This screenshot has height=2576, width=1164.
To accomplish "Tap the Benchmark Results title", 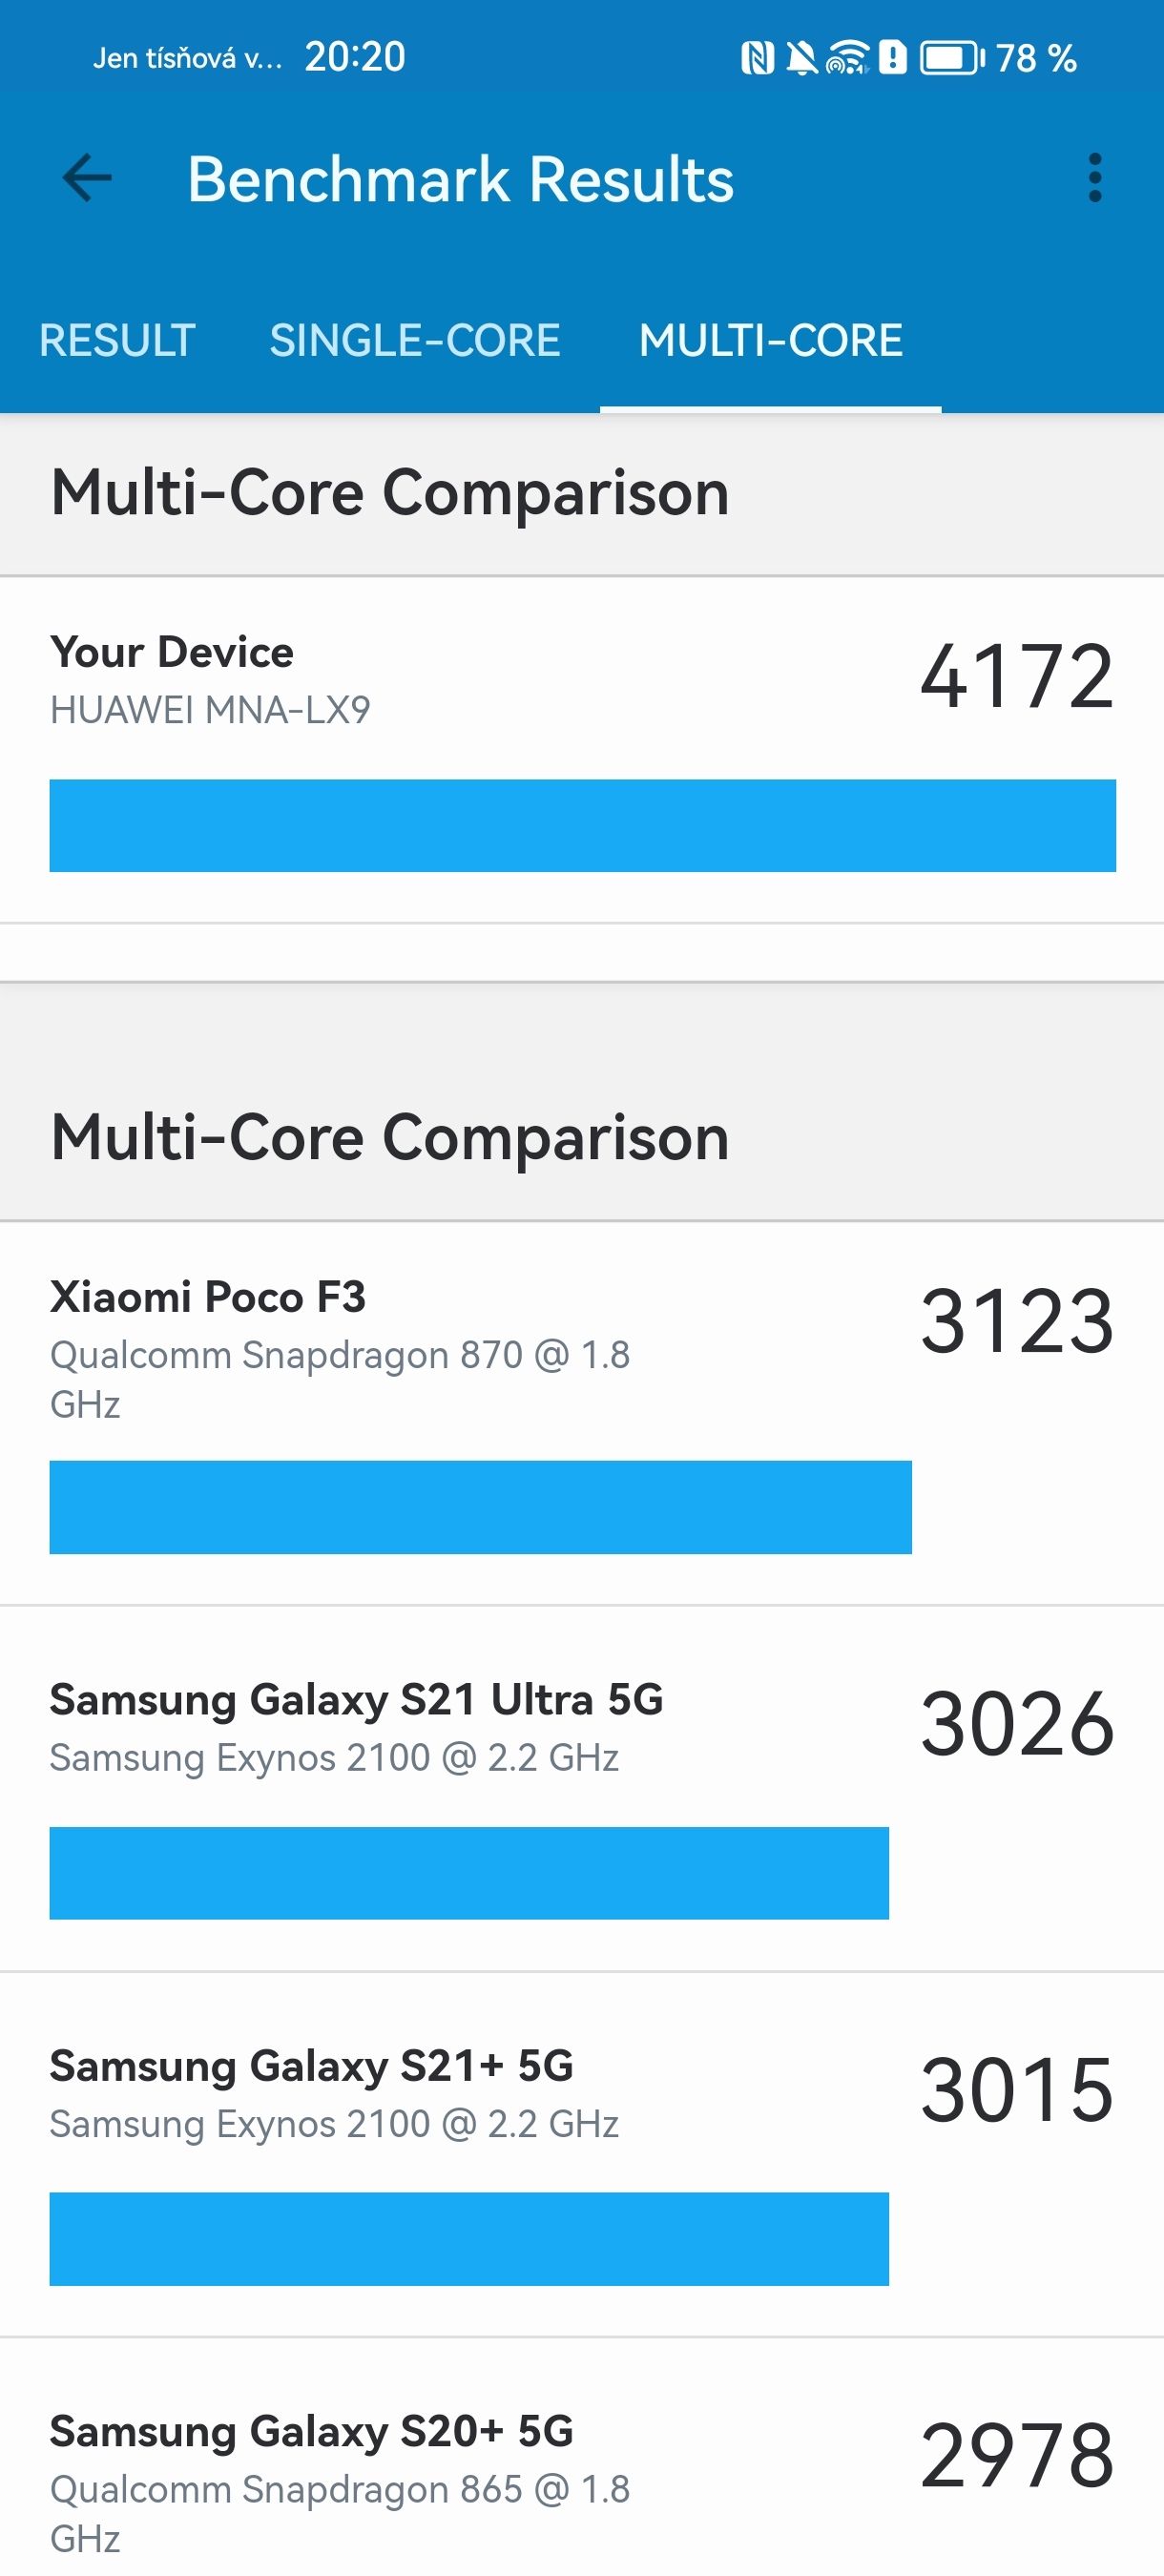I will coord(461,178).
